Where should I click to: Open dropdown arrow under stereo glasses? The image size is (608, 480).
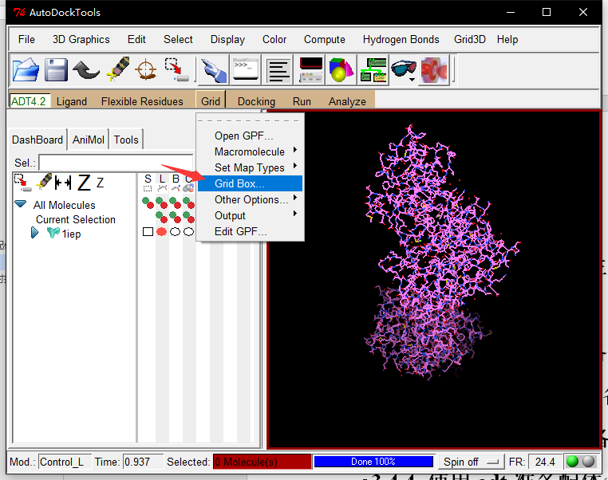point(412,80)
